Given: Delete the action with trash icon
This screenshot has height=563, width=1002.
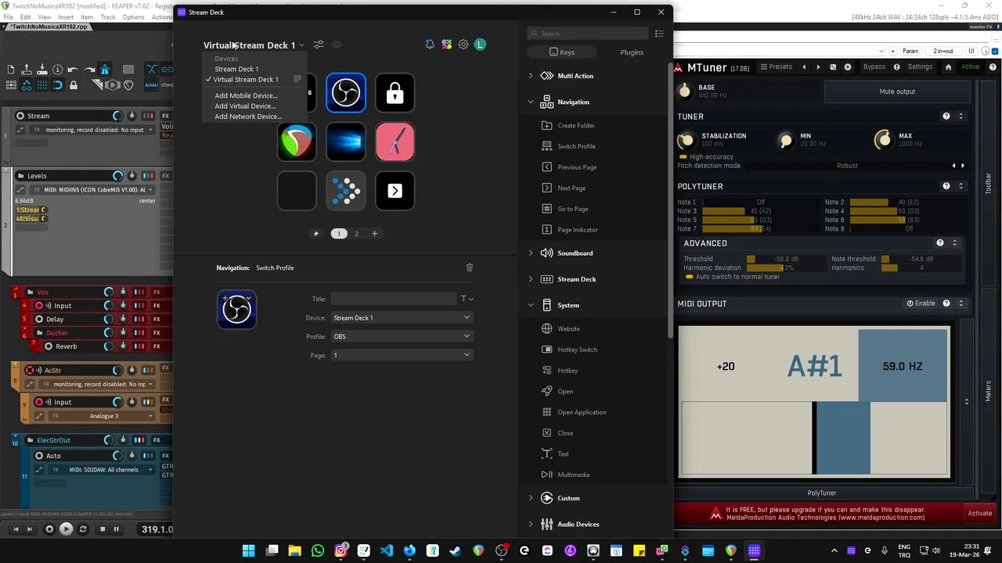Looking at the screenshot, I should pyautogui.click(x=470, y=267).
